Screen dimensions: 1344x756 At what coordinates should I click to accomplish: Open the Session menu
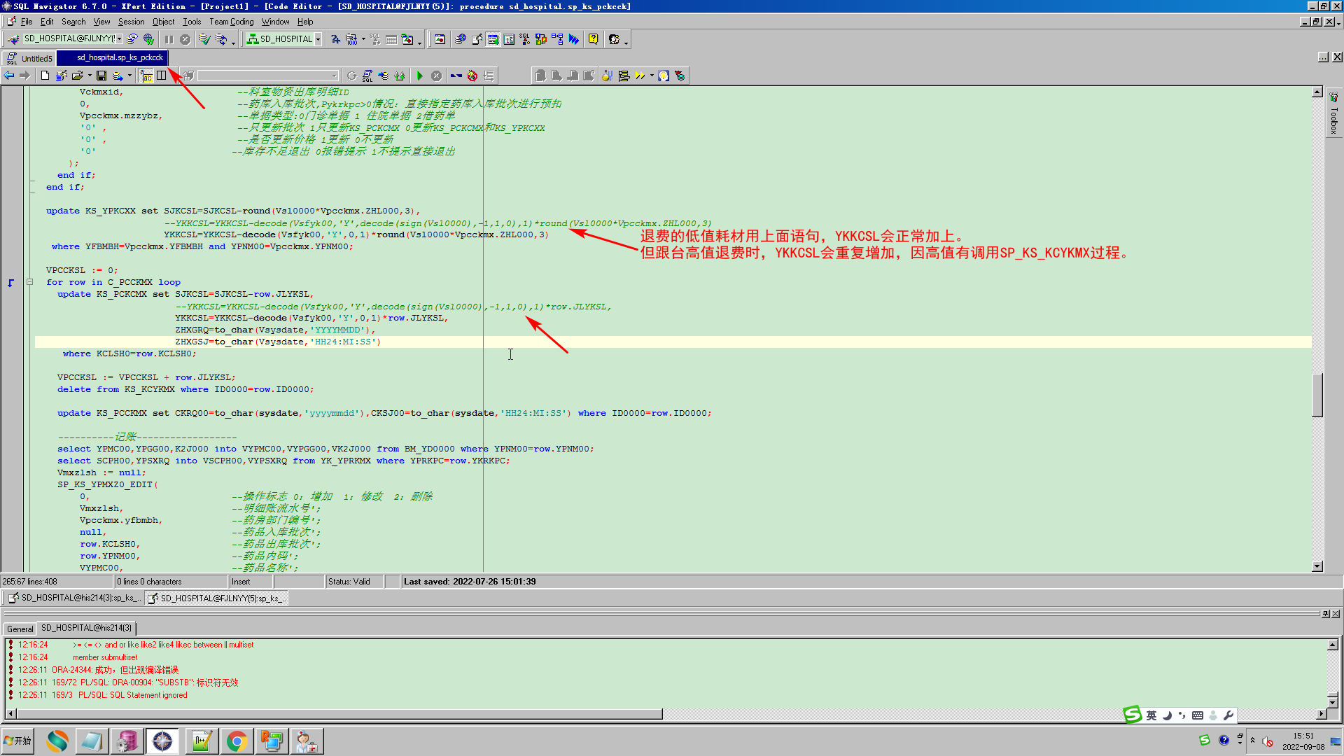click(x=131, y=22)
